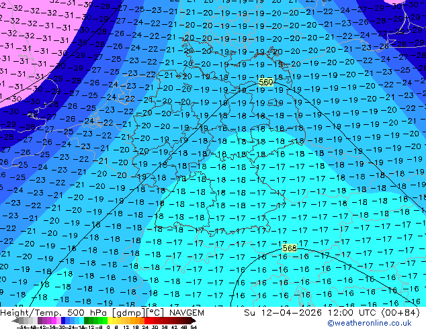The image size is (426, 329).
Task: Select the NAVGEM model name text
Action: tap(187, 313)
